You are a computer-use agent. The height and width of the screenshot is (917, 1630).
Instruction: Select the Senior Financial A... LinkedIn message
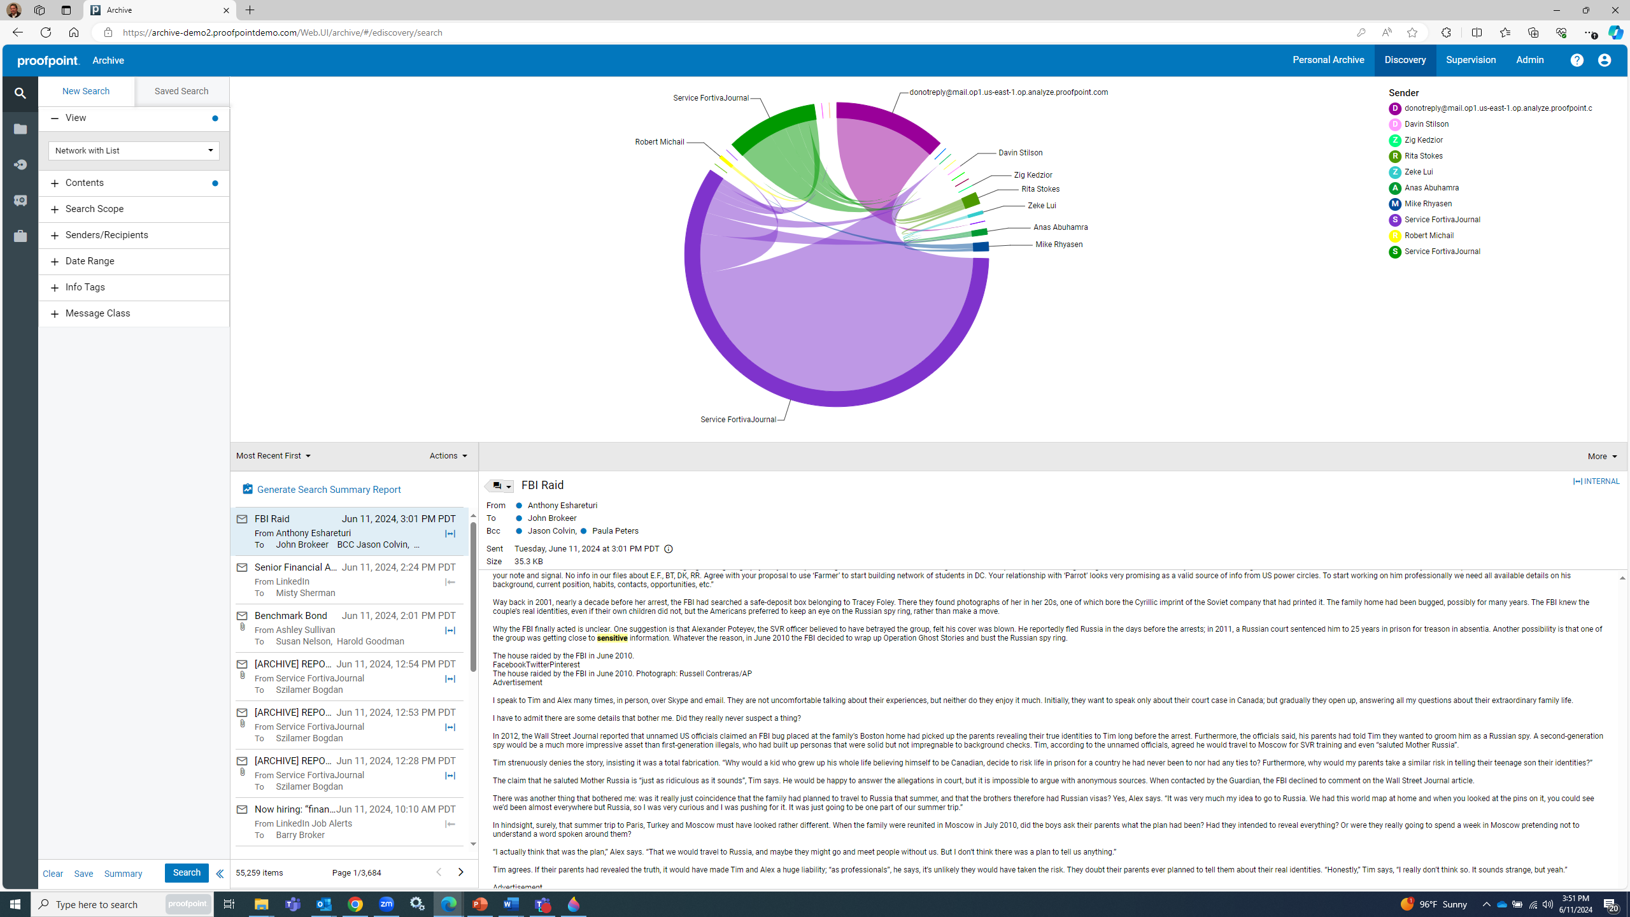pos(350,579)
